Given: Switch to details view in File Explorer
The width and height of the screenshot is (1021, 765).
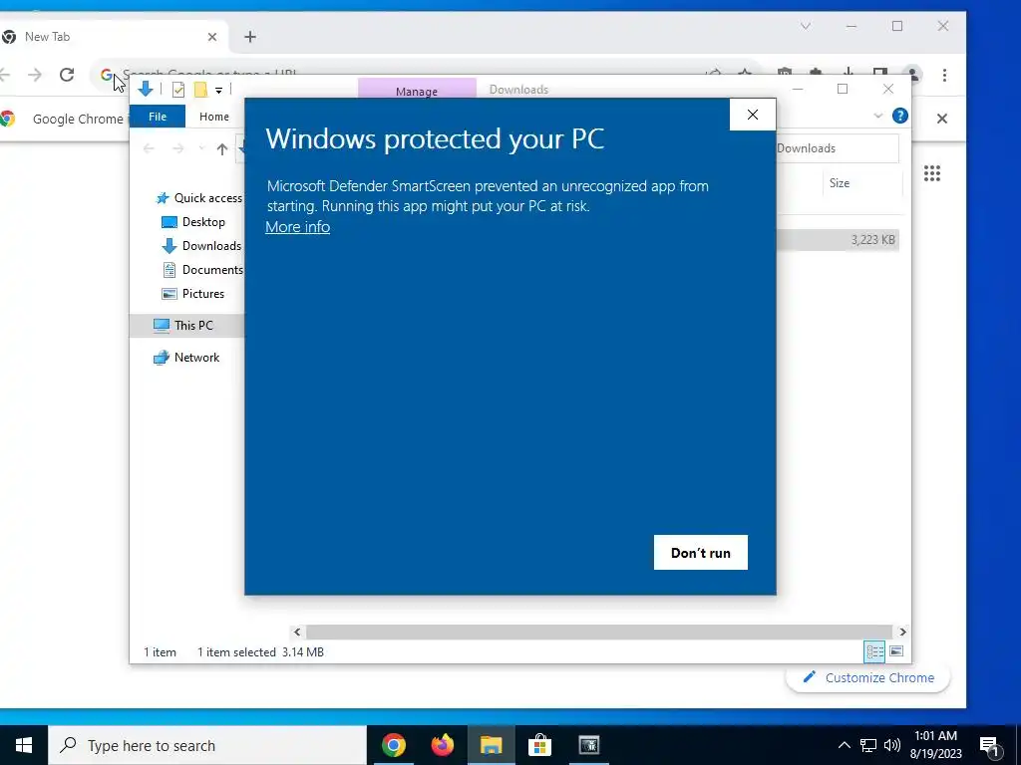Looking at the screenshot, I should 874,651.
